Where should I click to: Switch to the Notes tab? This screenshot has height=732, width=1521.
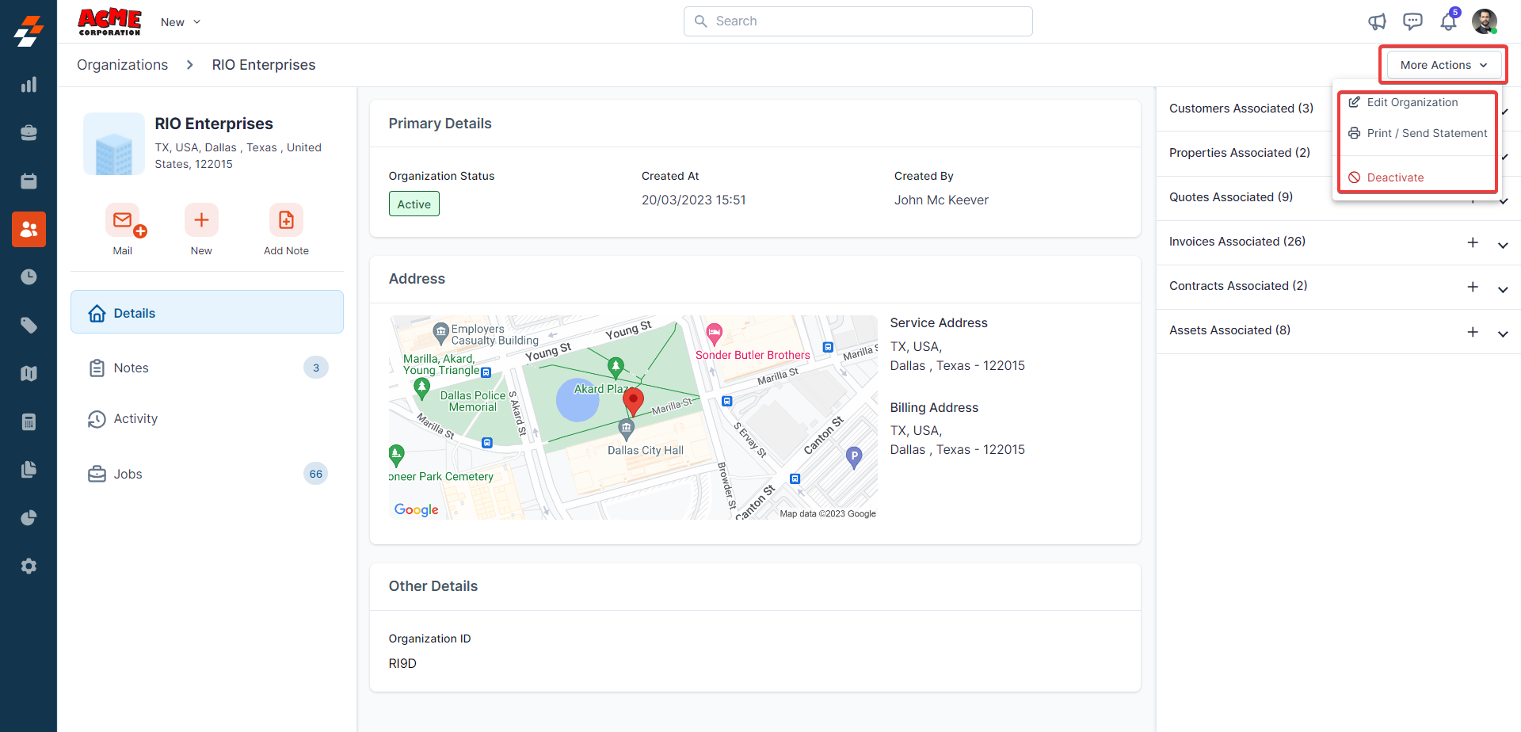pos(131,368)
